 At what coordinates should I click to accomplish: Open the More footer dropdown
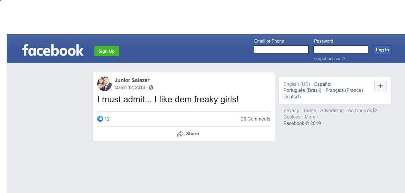[312, 117]
